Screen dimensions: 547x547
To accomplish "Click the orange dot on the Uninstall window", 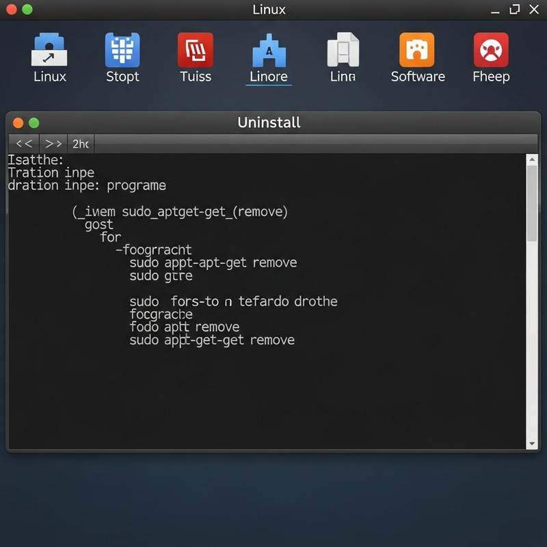I will 18,122.
